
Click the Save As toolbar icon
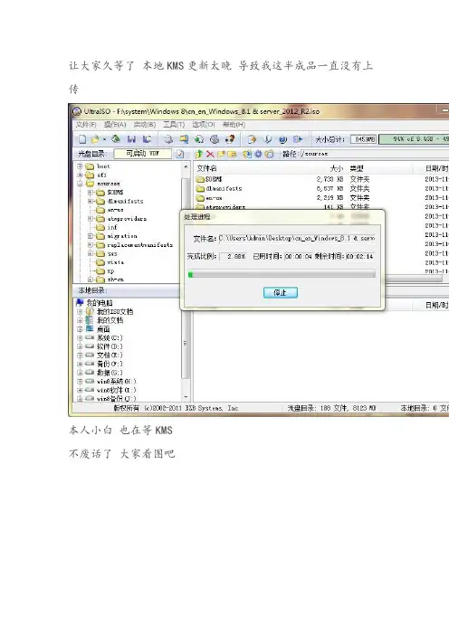147,139
